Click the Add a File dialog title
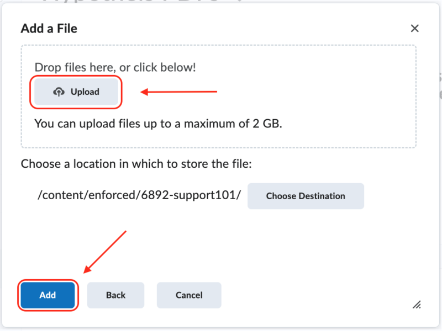442x331 pixels. [49, 28]
